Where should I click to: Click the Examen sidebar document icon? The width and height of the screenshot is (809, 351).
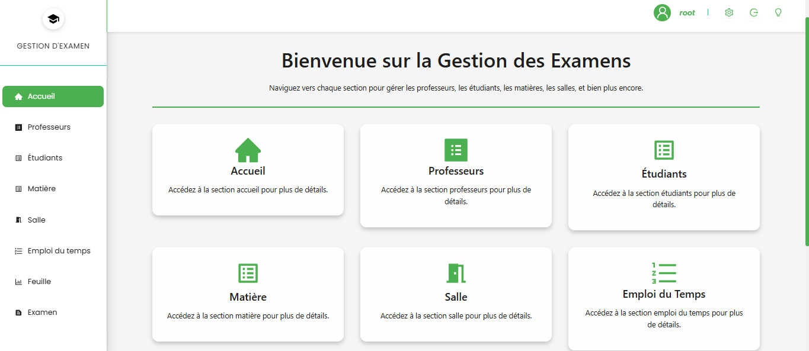click(x=18, y=313)
